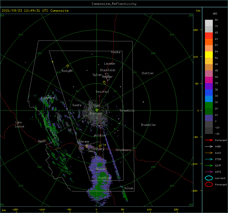Click the yellow diamond marker below Cochrane
The image size is (228, 213).
point(87,146)
